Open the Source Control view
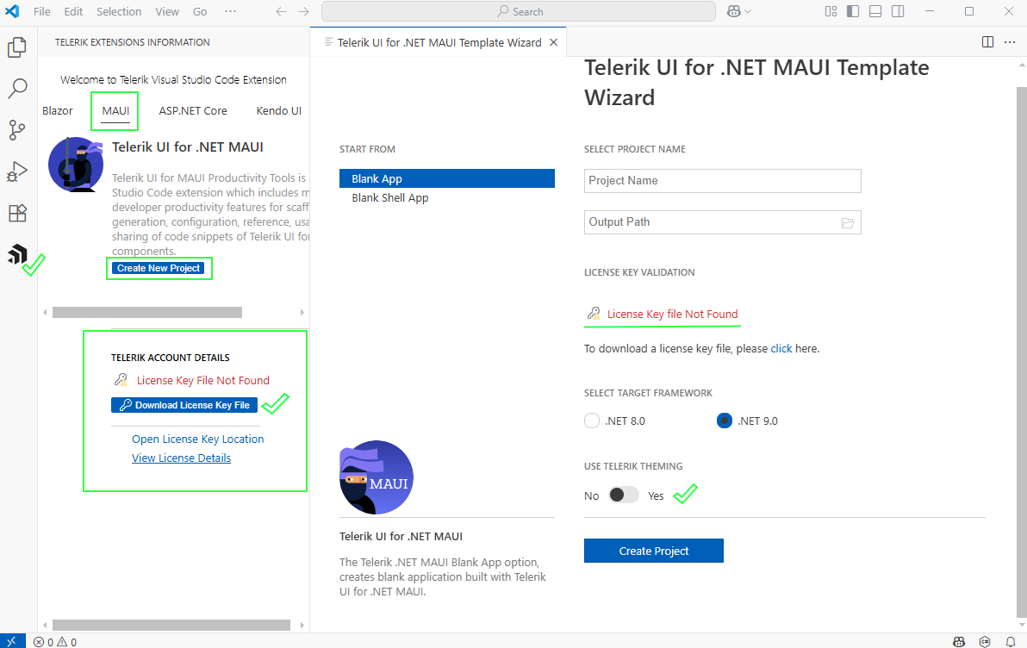This screenshot has height=648, width=1027. pos(18,130)
